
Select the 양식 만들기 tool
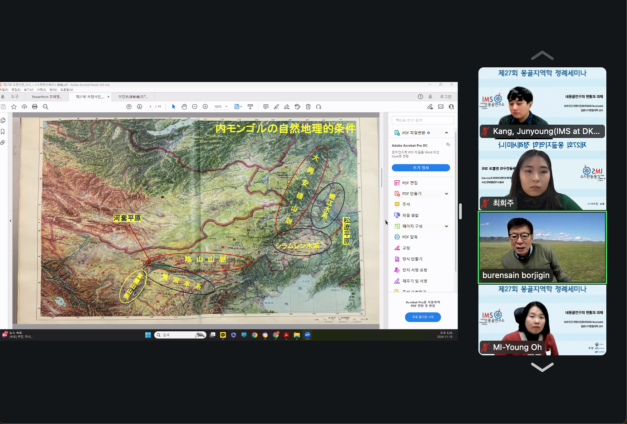[408, 259]
